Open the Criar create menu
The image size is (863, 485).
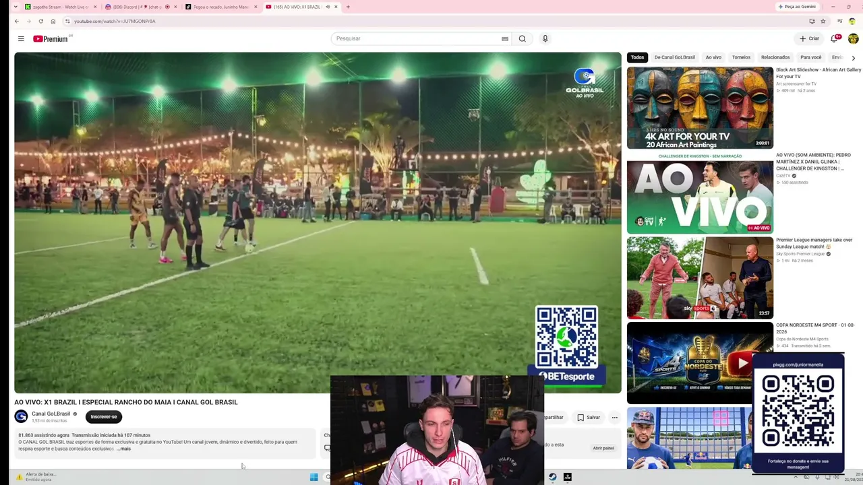[x=810, y=39]
